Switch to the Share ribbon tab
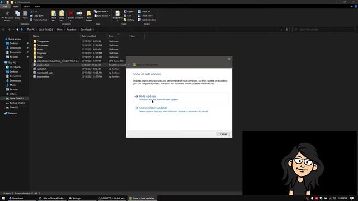The height and width of the screenshot is (201, 358). click(x=27, y=6)
